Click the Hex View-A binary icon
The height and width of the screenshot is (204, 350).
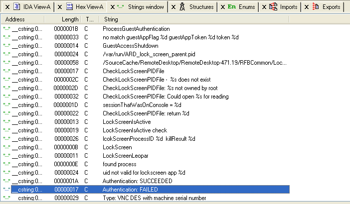tap(69, 6)
